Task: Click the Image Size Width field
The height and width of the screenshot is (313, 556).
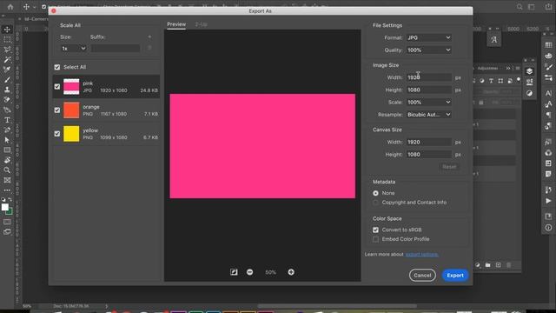Action: (428, 77)
